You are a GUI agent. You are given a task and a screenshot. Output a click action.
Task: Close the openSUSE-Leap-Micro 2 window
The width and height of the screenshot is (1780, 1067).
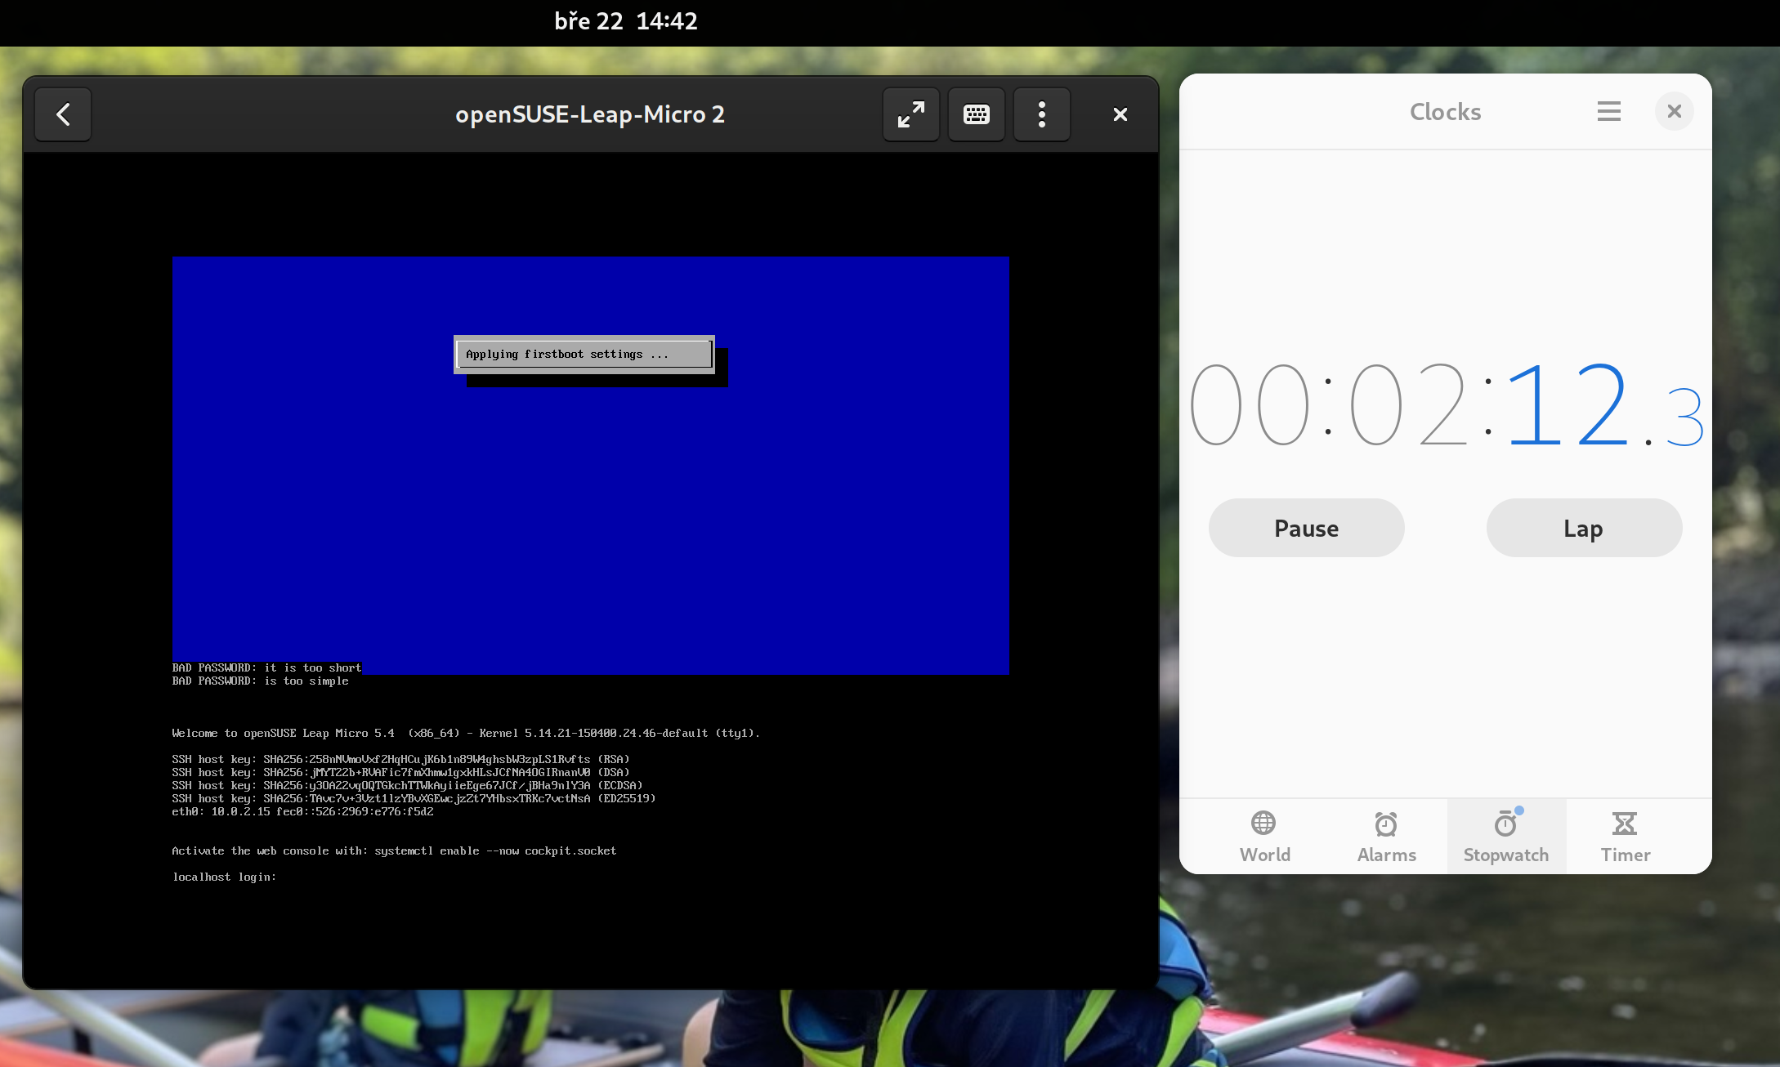[x=1120, y=114]
